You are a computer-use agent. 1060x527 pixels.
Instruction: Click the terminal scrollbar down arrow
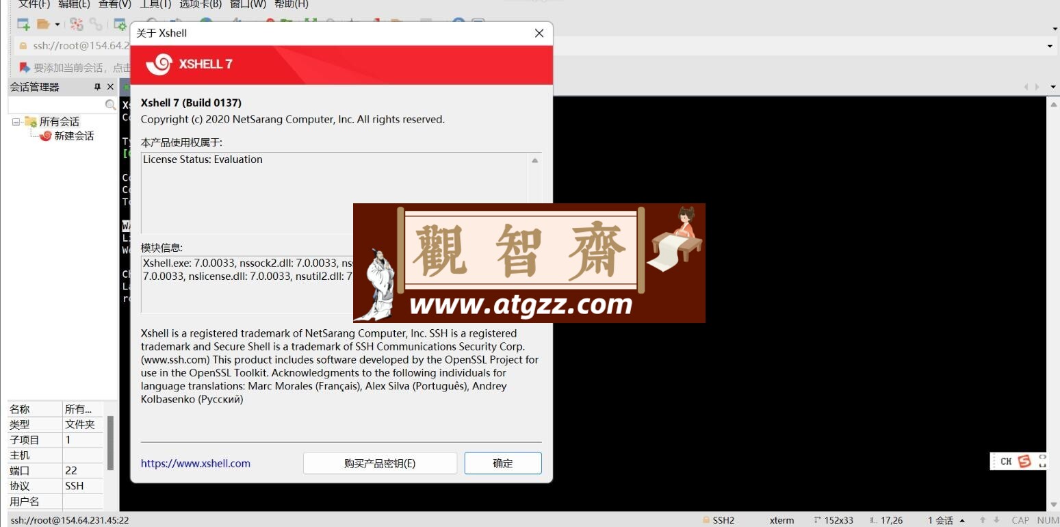click(1053, 504)
